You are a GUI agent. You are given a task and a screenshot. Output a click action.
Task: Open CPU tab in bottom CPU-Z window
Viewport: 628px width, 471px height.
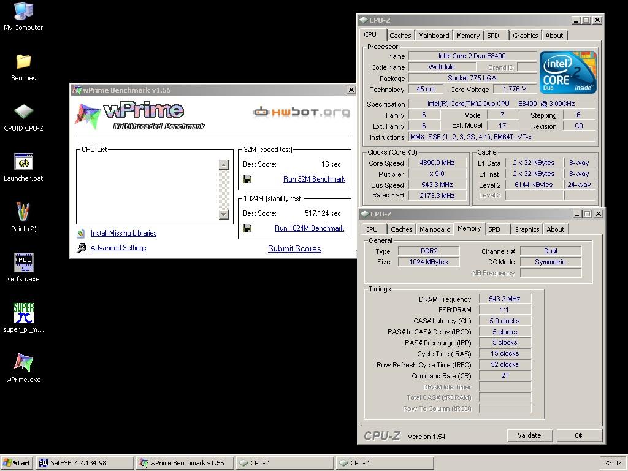tap(371, 229)
